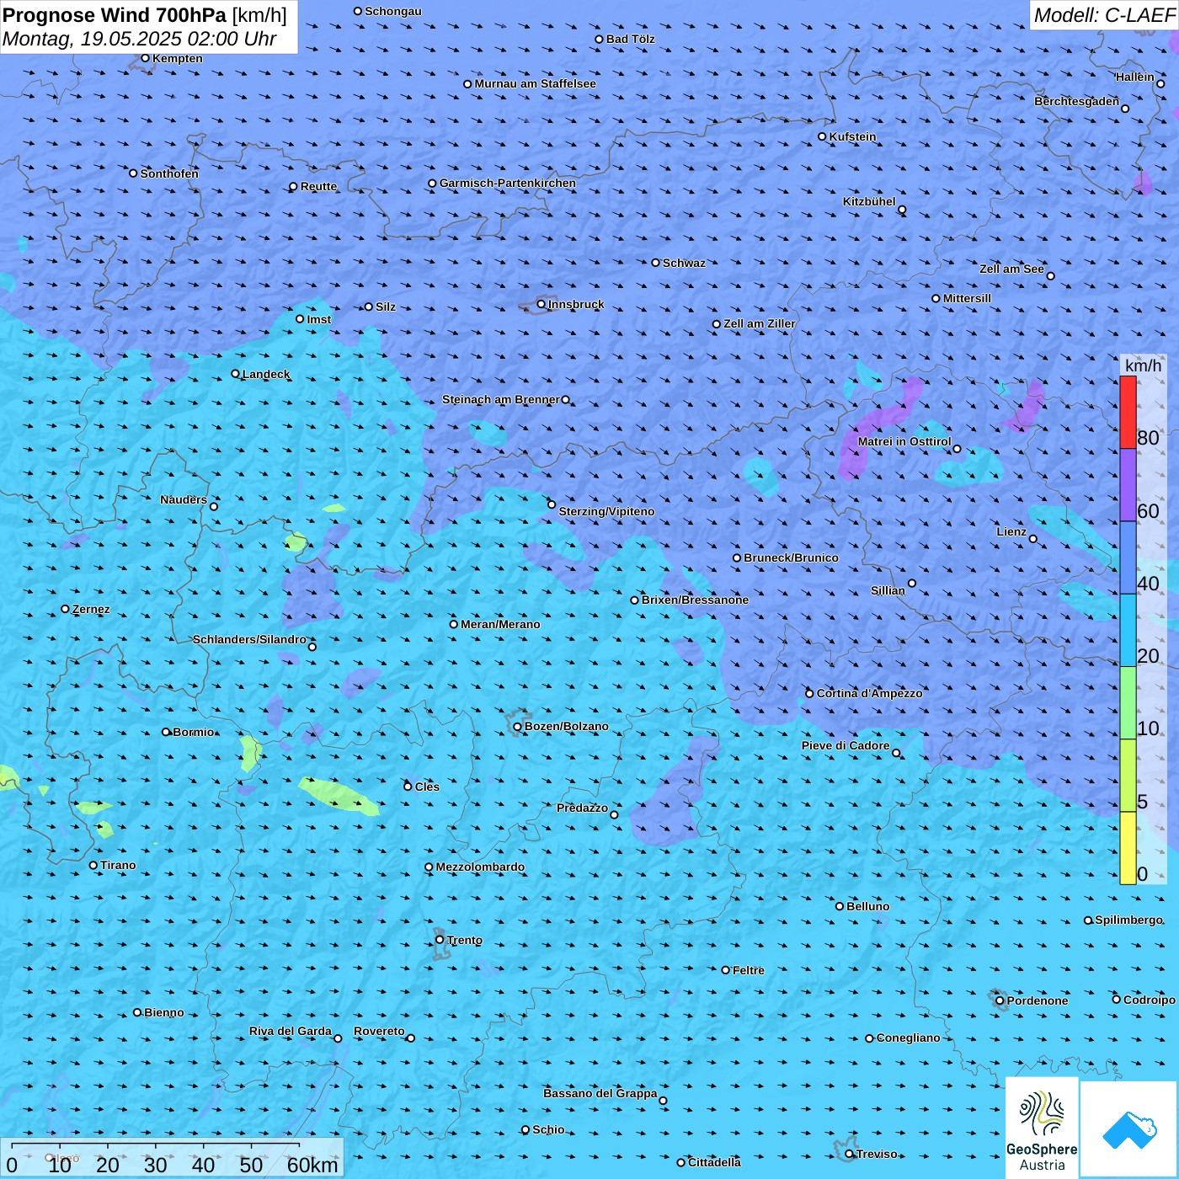Click the blue cloud logo icon
The width and height of the screenshot is (1179, 1179).
1128,1130
